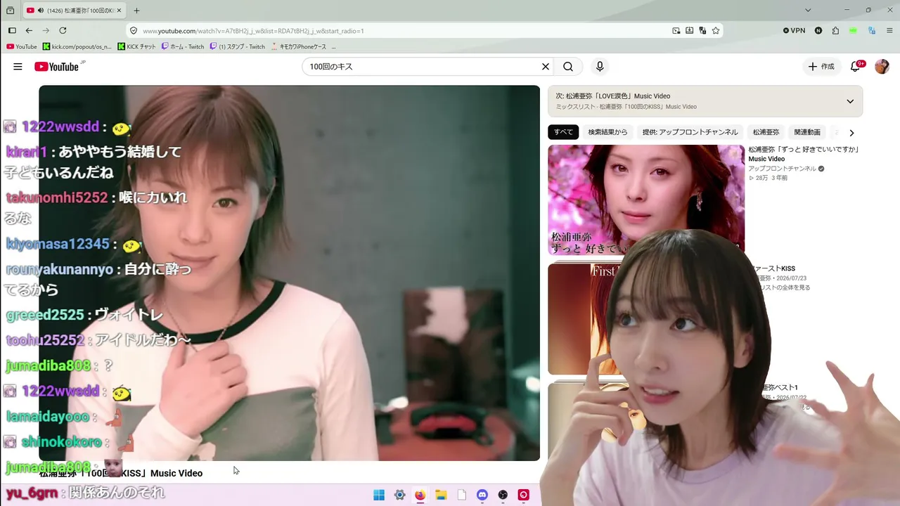
Task: Open the ホーム - Twitch bookmark
Action: coord(183,47)
